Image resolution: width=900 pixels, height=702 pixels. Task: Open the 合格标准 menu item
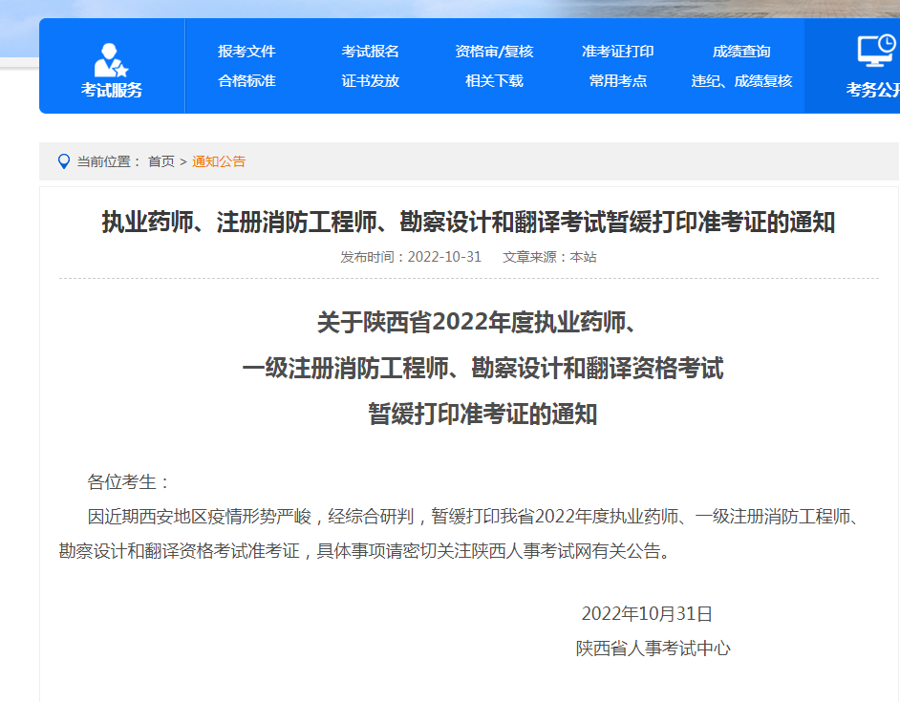coord(246,81)
